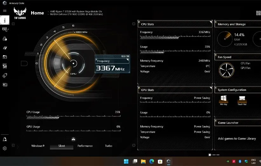Open the Featured deals tag icon
261x166 pixels.
(x=5, y=75)
